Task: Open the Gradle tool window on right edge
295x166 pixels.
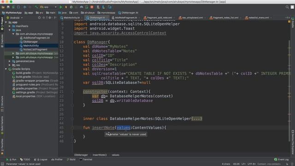Action: click(x=293, y=23)
